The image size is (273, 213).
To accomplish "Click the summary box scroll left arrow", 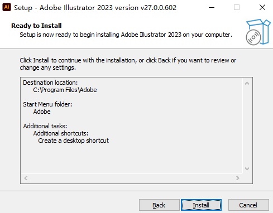I will pyautogui.click(x=26, y=178).
